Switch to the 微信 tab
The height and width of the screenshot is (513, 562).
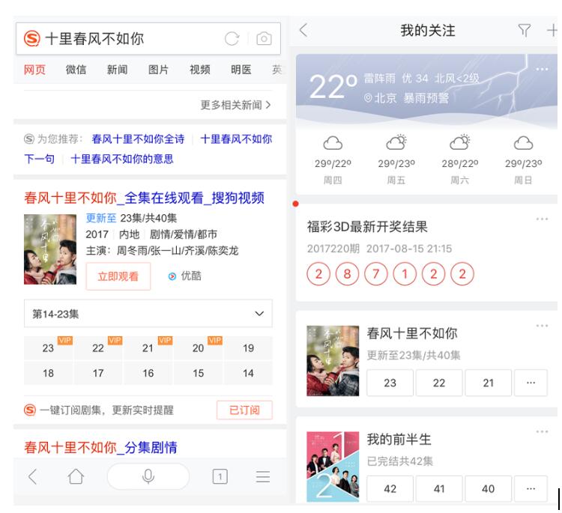76,70
